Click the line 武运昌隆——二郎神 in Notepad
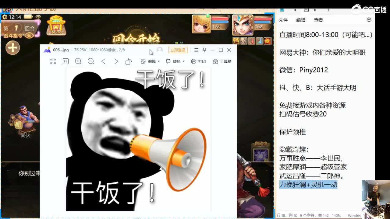Screen dimensions: 390x219 pos(312,176)
